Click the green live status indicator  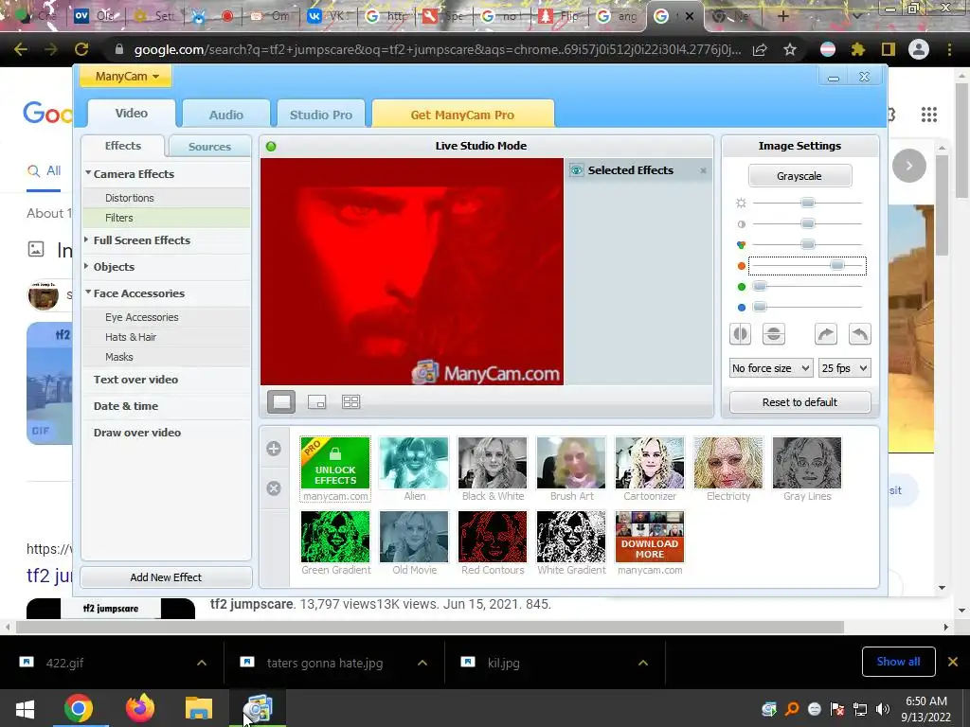click(x=271, y=147)
